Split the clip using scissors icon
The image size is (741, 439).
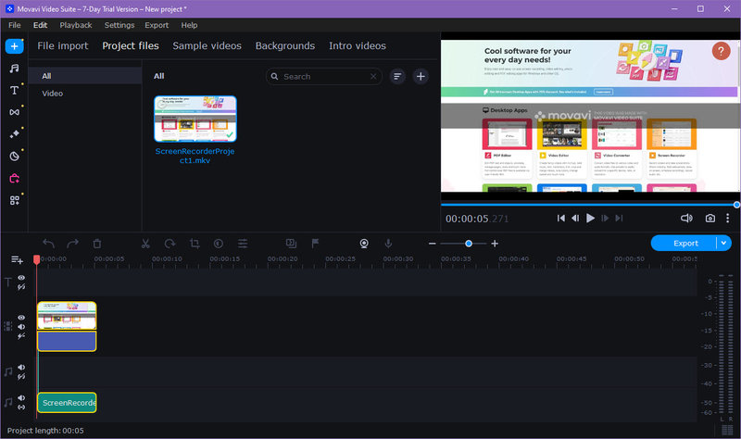click(145, 244)
